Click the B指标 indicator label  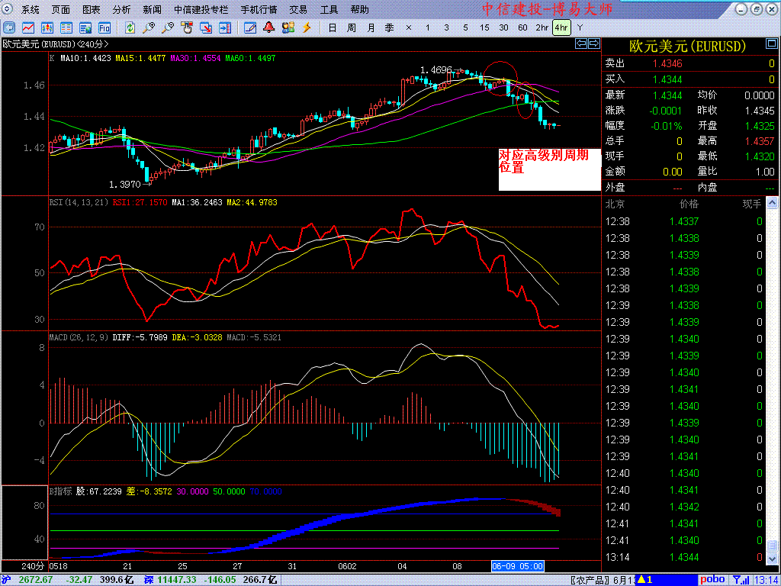click(x=60, y=491)
